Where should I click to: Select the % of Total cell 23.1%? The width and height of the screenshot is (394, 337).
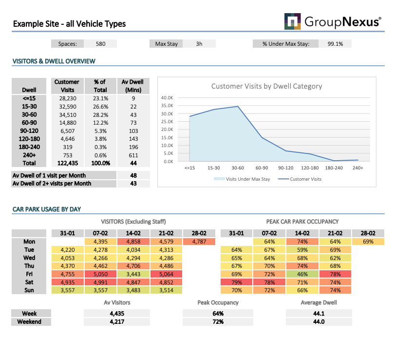[100, 98]
